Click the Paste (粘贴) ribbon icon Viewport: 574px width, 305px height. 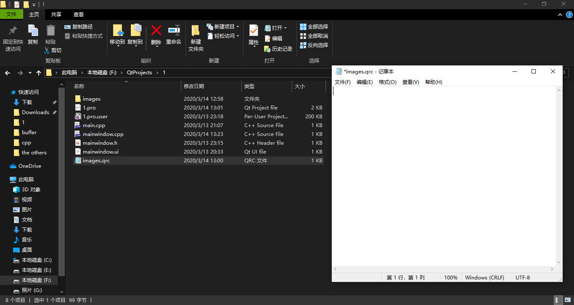click(50, 30)
